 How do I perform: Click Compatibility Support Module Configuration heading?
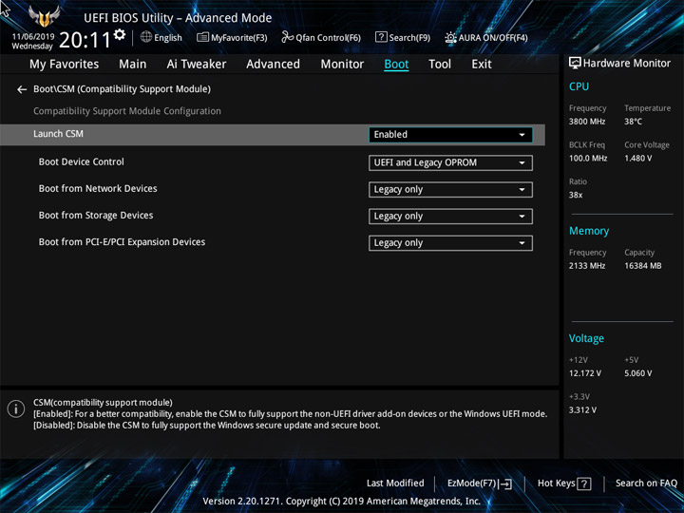point(127,111)
